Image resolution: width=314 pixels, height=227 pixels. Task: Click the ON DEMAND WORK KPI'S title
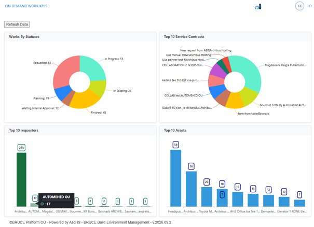click(x=26, y=6)
